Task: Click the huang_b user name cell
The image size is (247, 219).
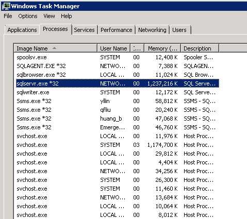Action: [111, 119]
